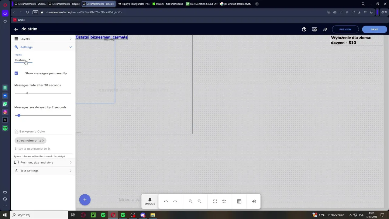Switch to Tipply Konfigurator tab

click(x=134, y=4)
